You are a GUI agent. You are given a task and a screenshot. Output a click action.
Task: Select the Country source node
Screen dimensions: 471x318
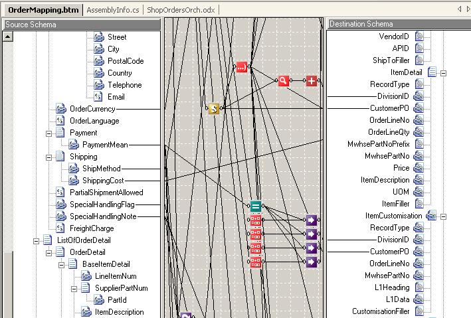point(120,73)
